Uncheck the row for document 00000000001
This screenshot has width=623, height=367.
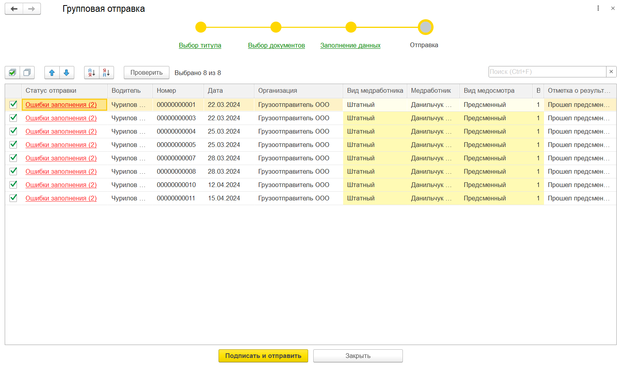(x=13, y=105)
